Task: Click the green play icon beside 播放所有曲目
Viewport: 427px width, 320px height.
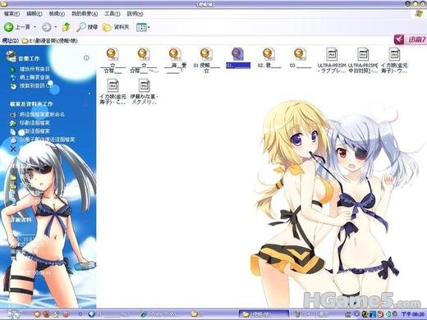Action: (x=12, y=69)
